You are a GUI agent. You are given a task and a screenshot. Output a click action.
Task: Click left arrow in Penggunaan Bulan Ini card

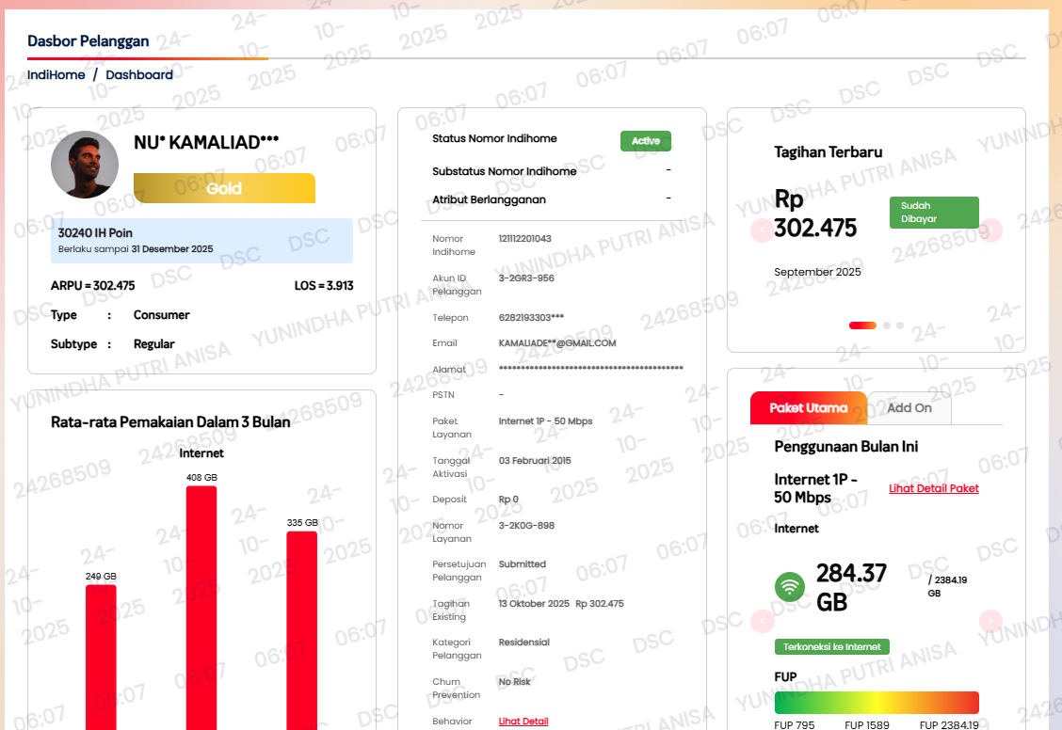pyautogui.click(x=762, y=620)
